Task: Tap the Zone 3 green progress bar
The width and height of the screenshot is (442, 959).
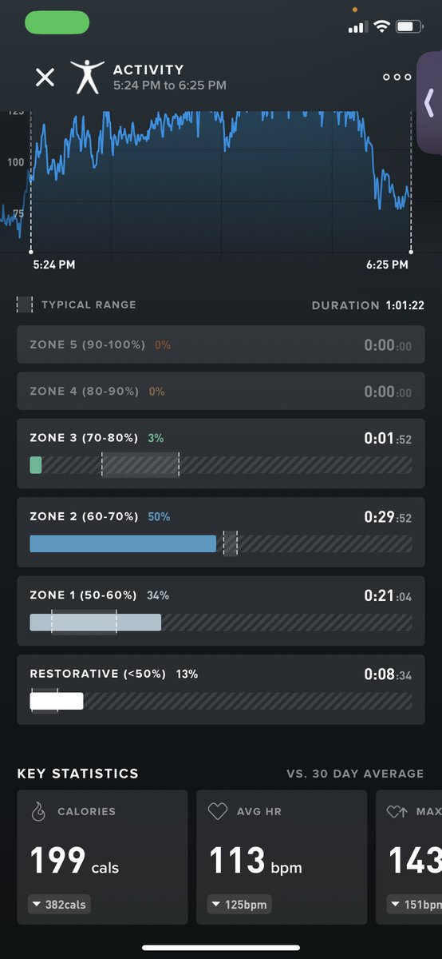Action: [x=36, y=465]
